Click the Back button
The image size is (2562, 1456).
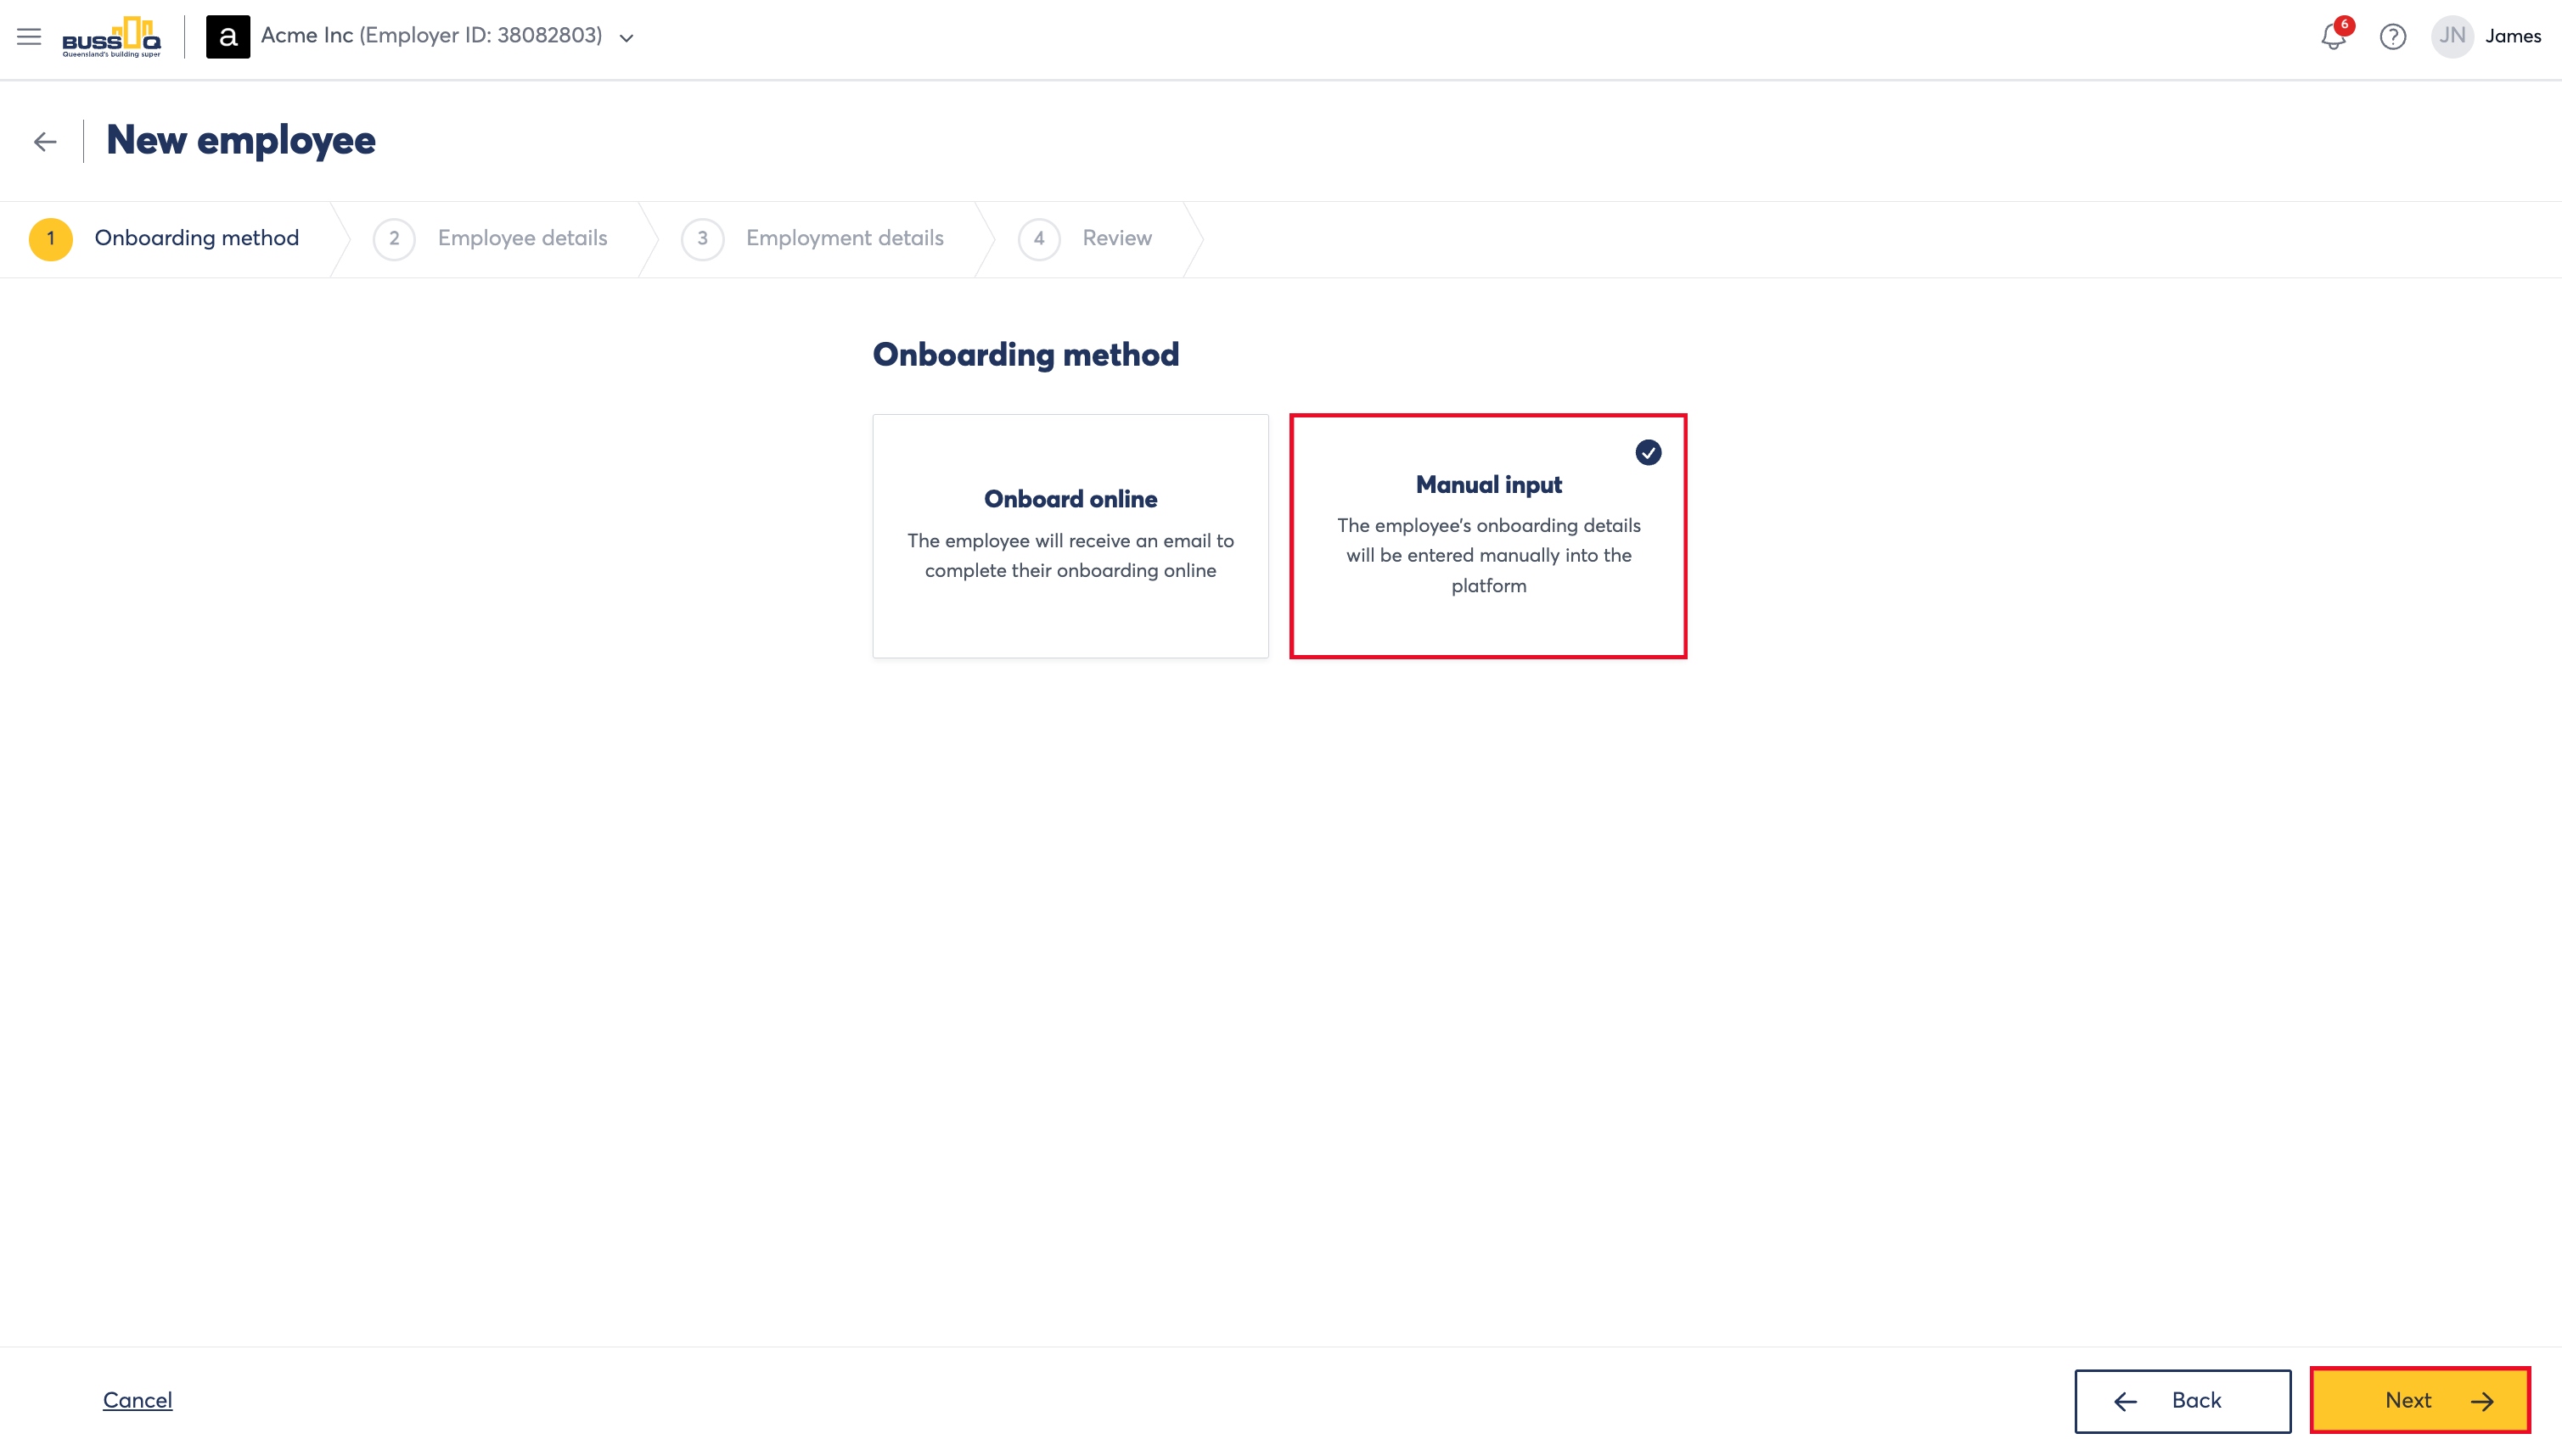pyautogui.click(x=2183, y=1400)
